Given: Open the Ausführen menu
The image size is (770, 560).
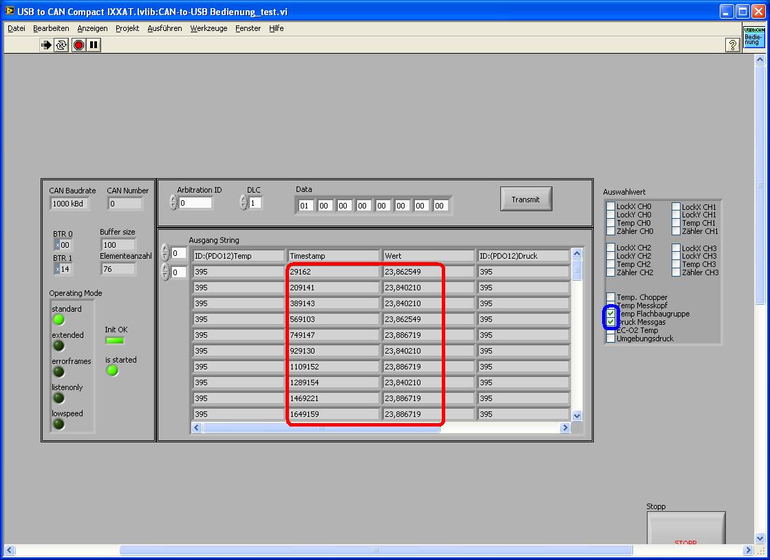Looking at the screenshot, I should click(164, 28).
